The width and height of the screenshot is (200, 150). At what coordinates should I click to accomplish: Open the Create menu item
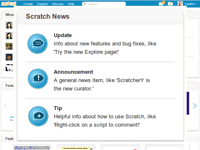28,4
